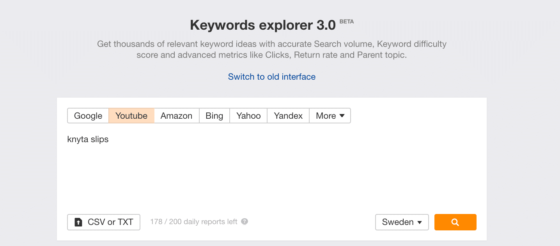Select the Google search engine

[88, 116]
